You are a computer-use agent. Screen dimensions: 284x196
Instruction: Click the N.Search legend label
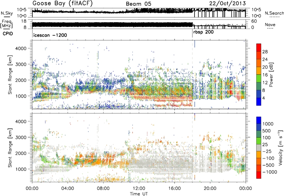pyautogui.click(x=274, y=13)
